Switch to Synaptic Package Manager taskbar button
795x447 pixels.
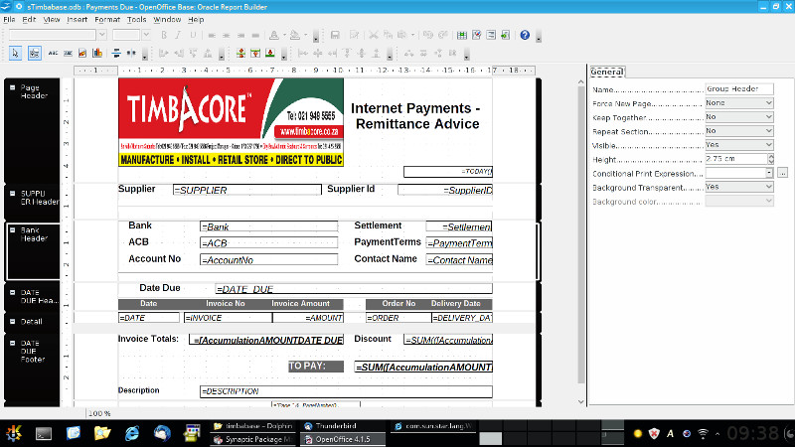(252, 438)
